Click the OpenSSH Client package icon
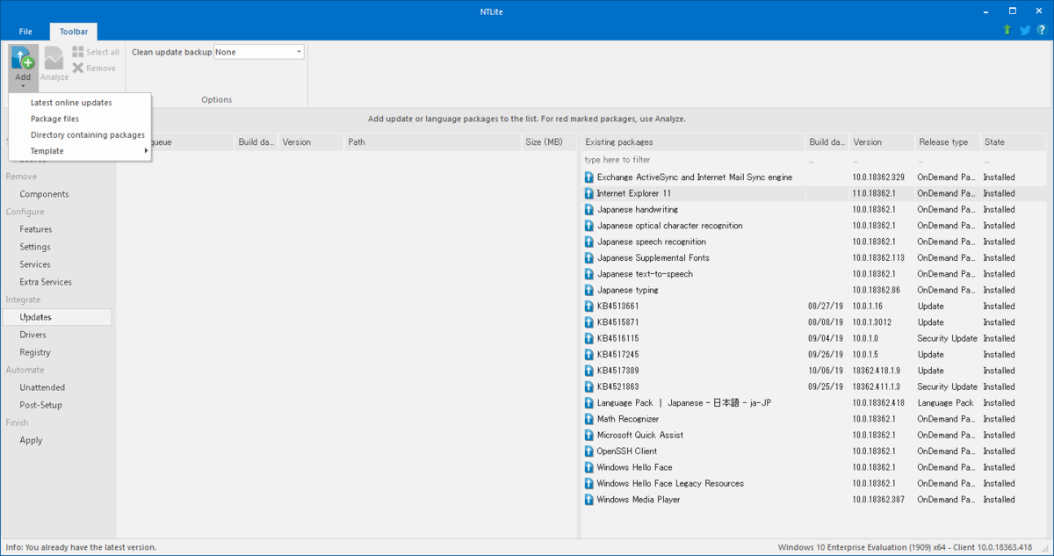1054x556 pixels. coord(589,451)
